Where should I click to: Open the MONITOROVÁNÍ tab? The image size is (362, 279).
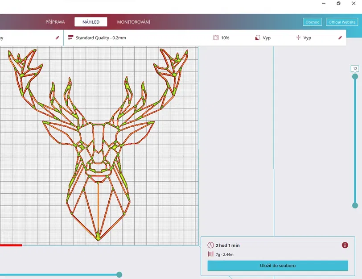133,22
